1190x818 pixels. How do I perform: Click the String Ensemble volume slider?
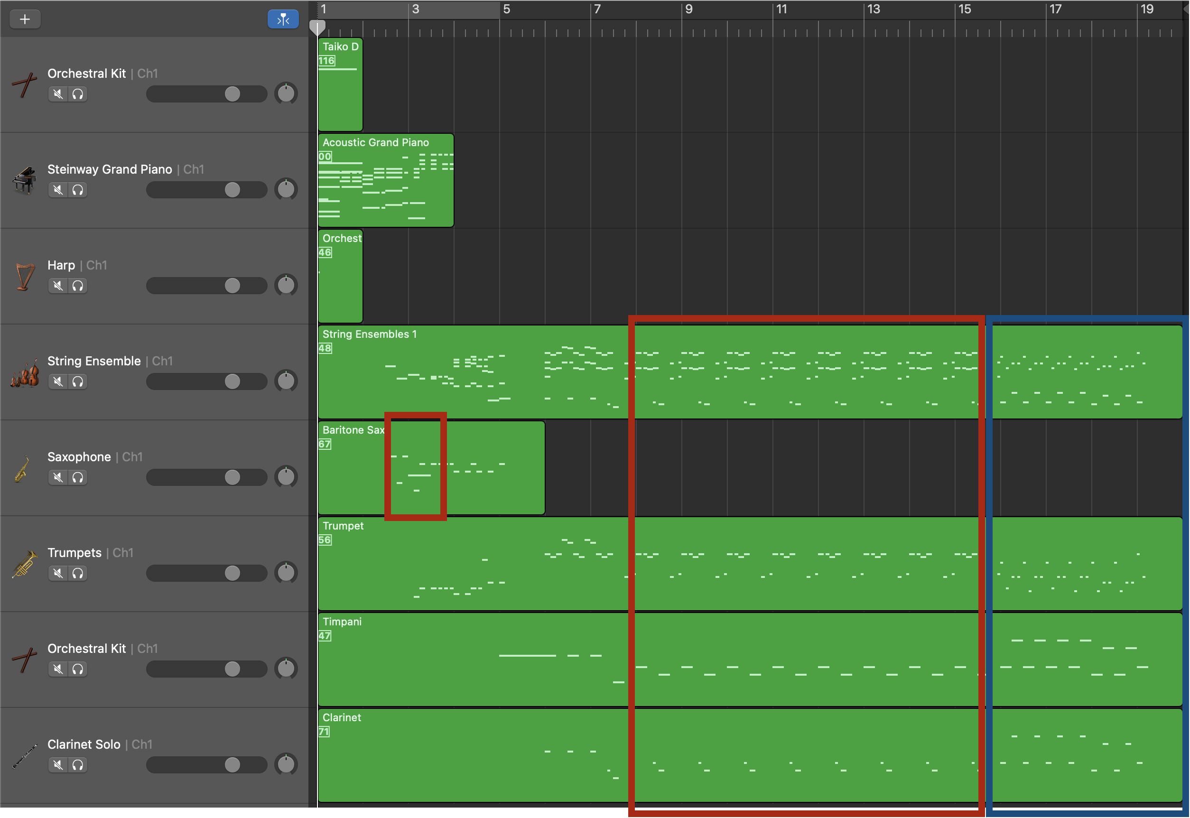[x=233, y=381]
